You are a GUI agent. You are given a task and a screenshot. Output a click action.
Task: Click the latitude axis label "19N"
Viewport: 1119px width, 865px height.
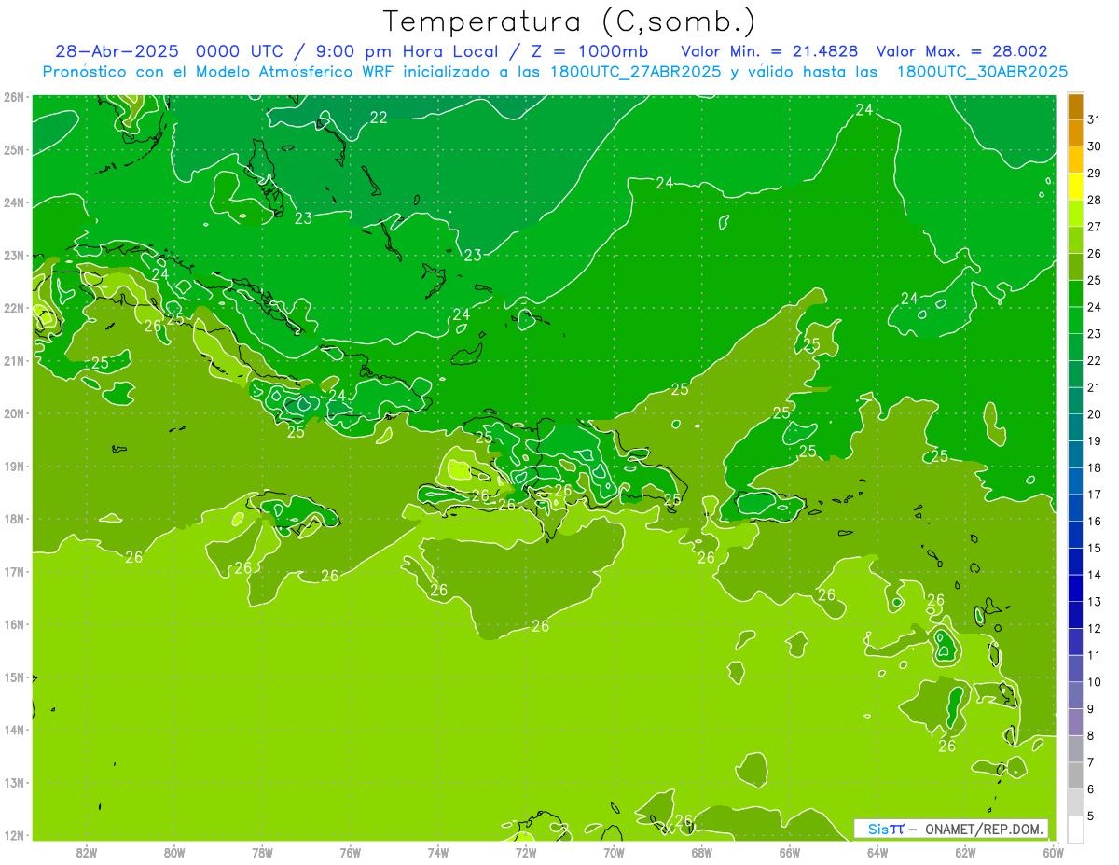13,467
